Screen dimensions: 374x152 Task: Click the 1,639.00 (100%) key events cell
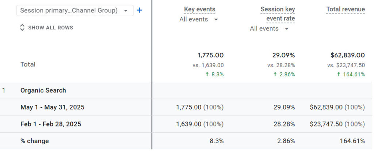point(200,124)
